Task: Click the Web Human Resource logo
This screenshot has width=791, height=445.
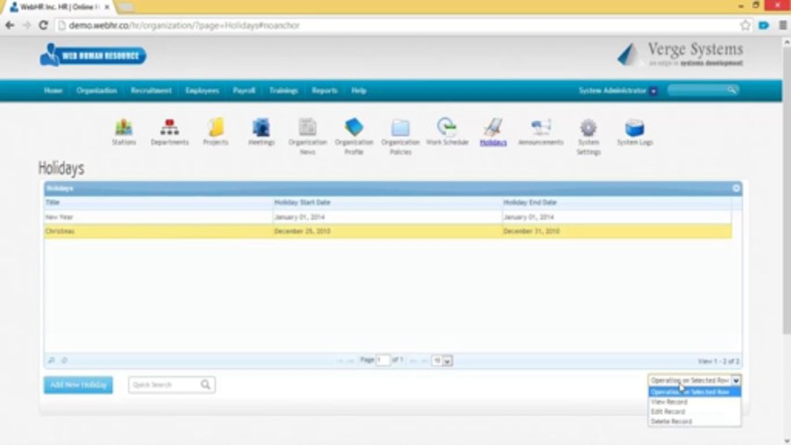Action: pos(93,56)
